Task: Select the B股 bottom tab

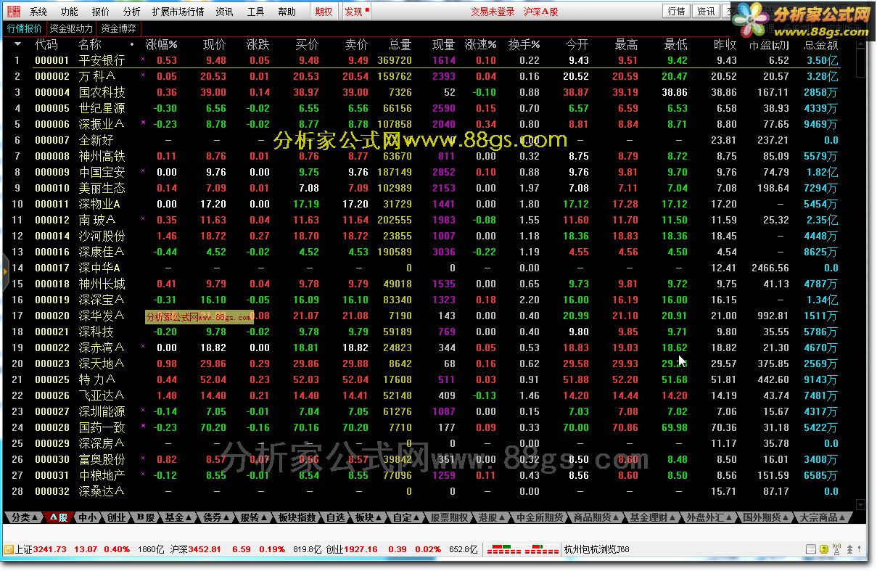Action: click(145, 517)
